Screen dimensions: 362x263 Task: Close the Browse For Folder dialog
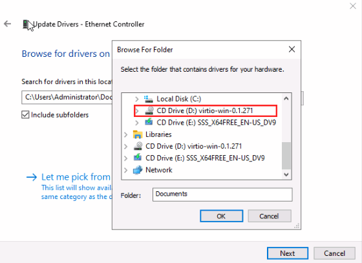292,49
